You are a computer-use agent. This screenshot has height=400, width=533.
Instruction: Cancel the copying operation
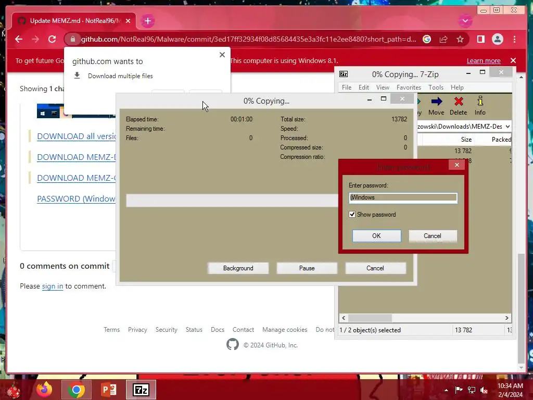point(375,268)
